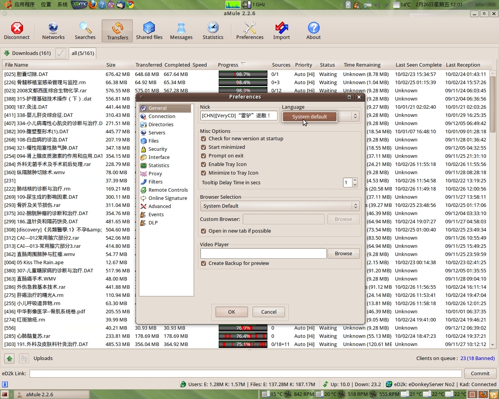
Task: Click the Import toolbar icon
Action: 281,31
